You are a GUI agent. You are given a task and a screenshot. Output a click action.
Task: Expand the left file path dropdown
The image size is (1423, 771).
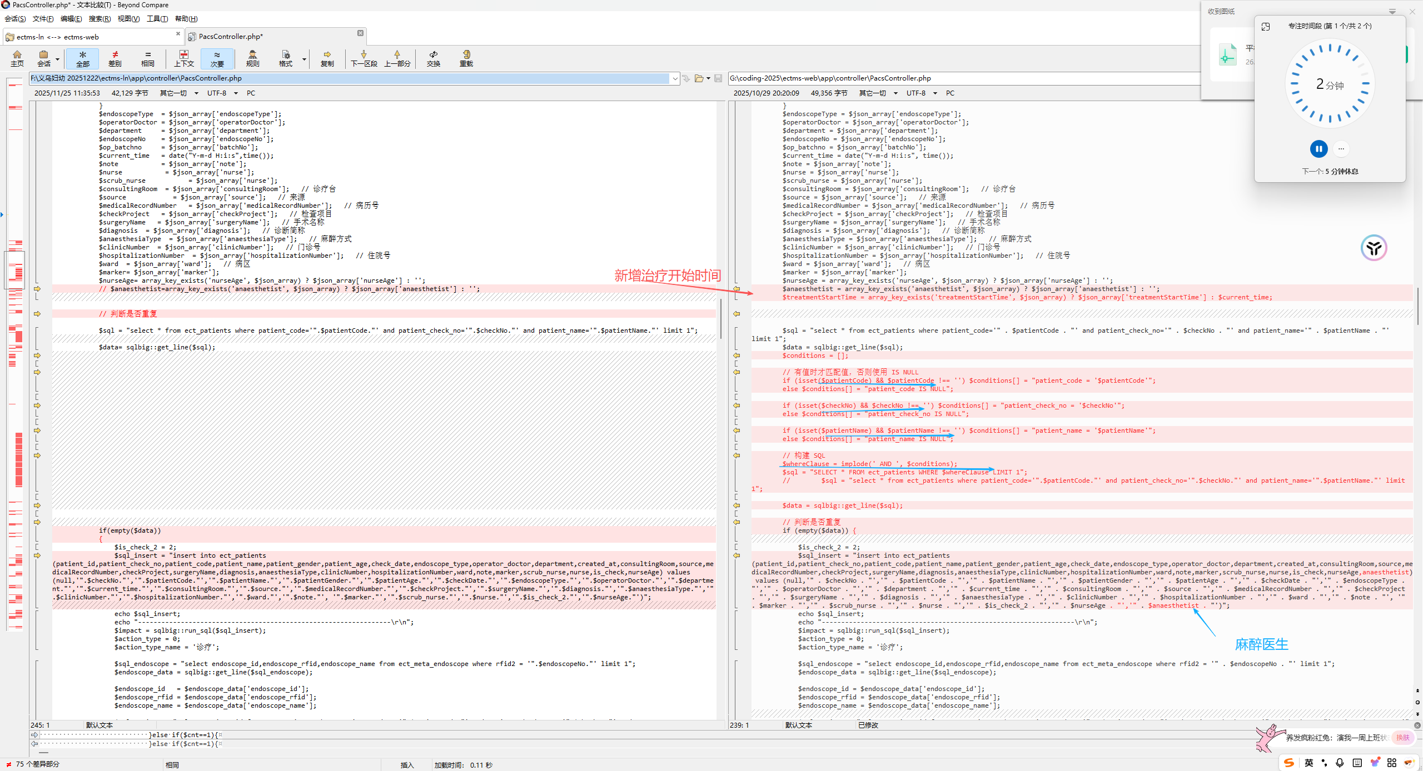pos(675,78)
